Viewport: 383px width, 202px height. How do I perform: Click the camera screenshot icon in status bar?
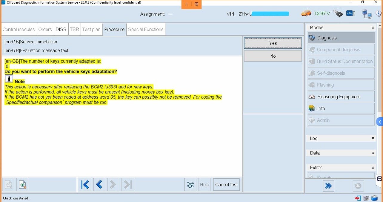pos(366,198)
